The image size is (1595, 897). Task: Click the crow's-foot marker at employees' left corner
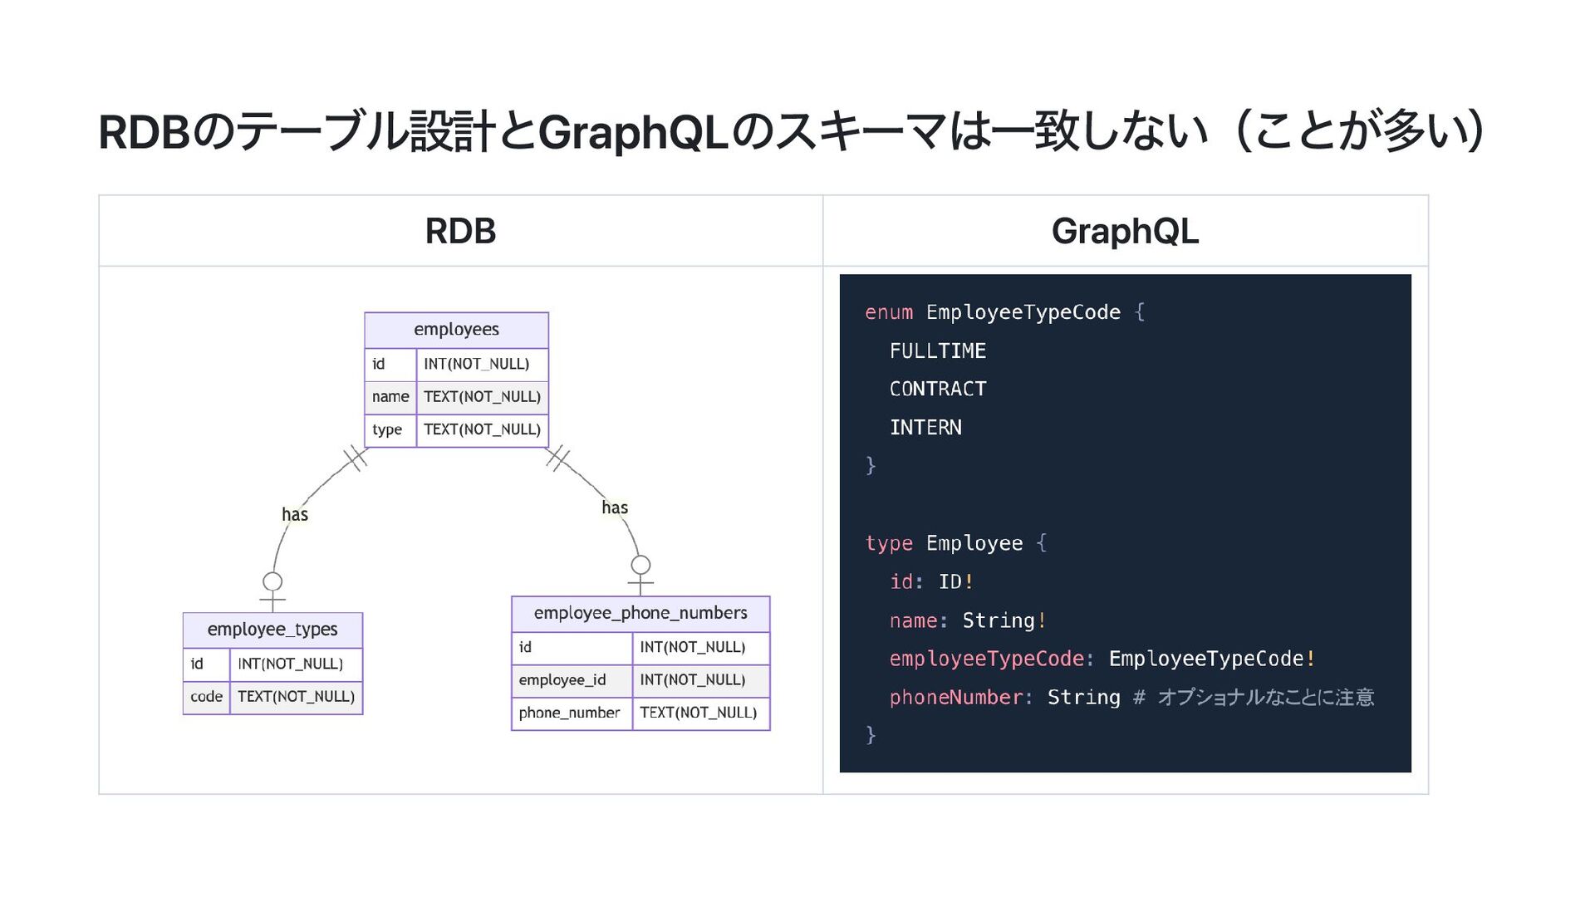coord(356,458)
